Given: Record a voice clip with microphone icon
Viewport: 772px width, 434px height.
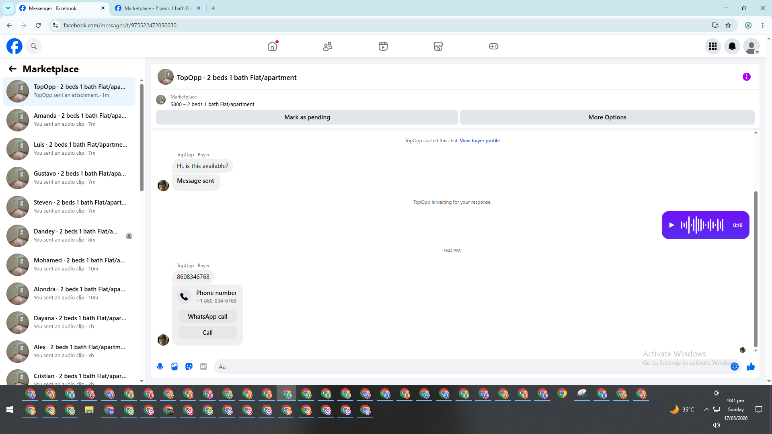Looking at the screenshot, I should (x=160, y=366).
